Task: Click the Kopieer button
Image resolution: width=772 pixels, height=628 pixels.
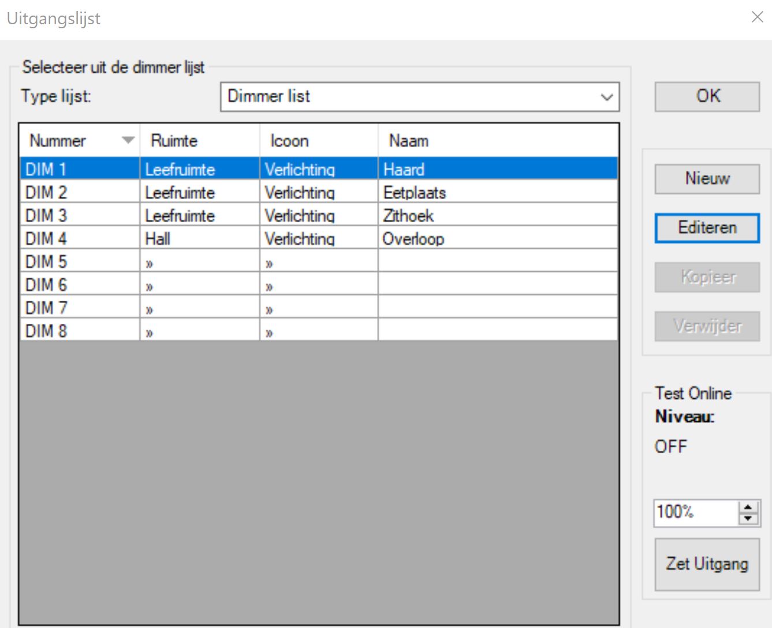Action: (706, 278)
